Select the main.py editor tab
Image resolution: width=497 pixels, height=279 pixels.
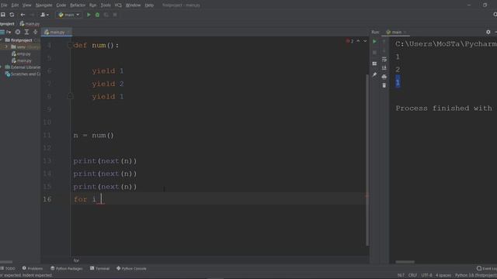coord(57,32)
